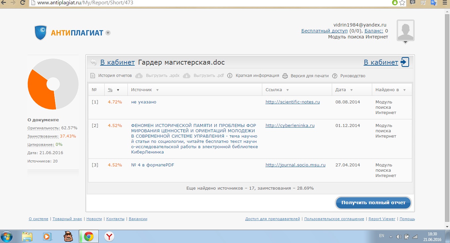The image size is (450, 243).
Task: Click the exit door icon at top right
Action: (405, 62)
